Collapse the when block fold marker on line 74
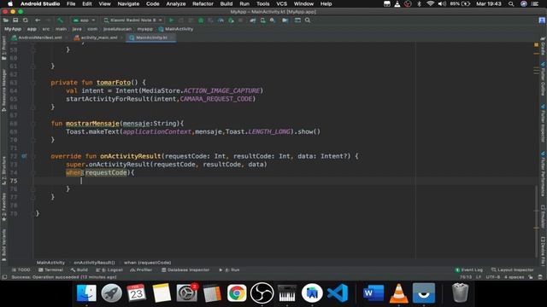The width and height of the screenshot is (547, 307). [33, 172]
